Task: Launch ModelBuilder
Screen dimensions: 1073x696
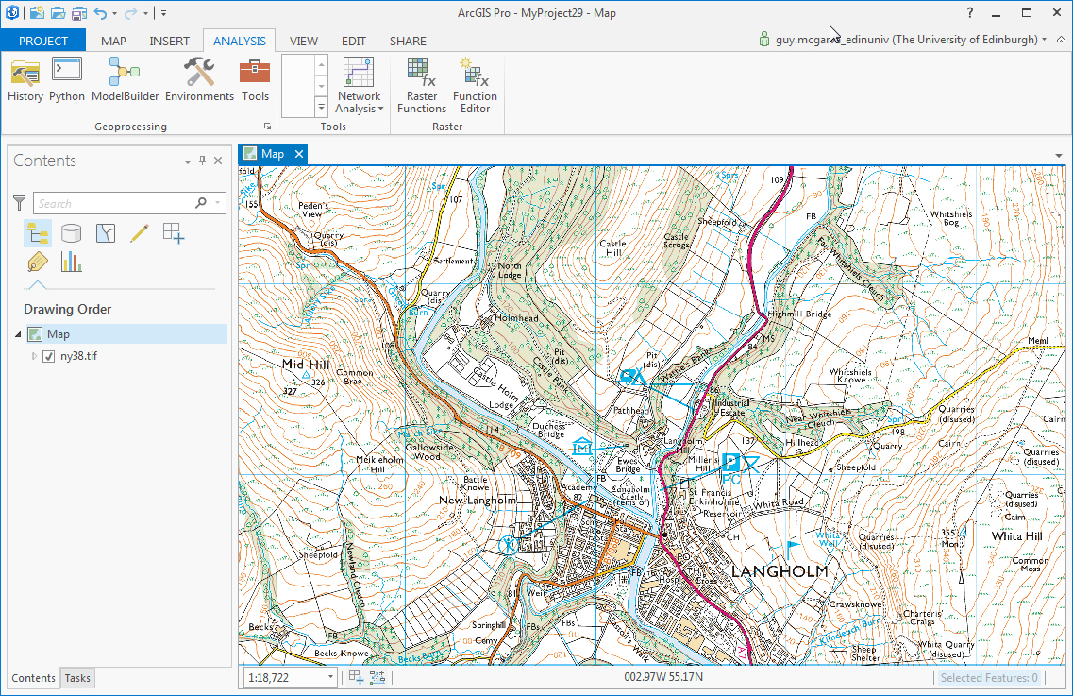Action: coord(125,81)
